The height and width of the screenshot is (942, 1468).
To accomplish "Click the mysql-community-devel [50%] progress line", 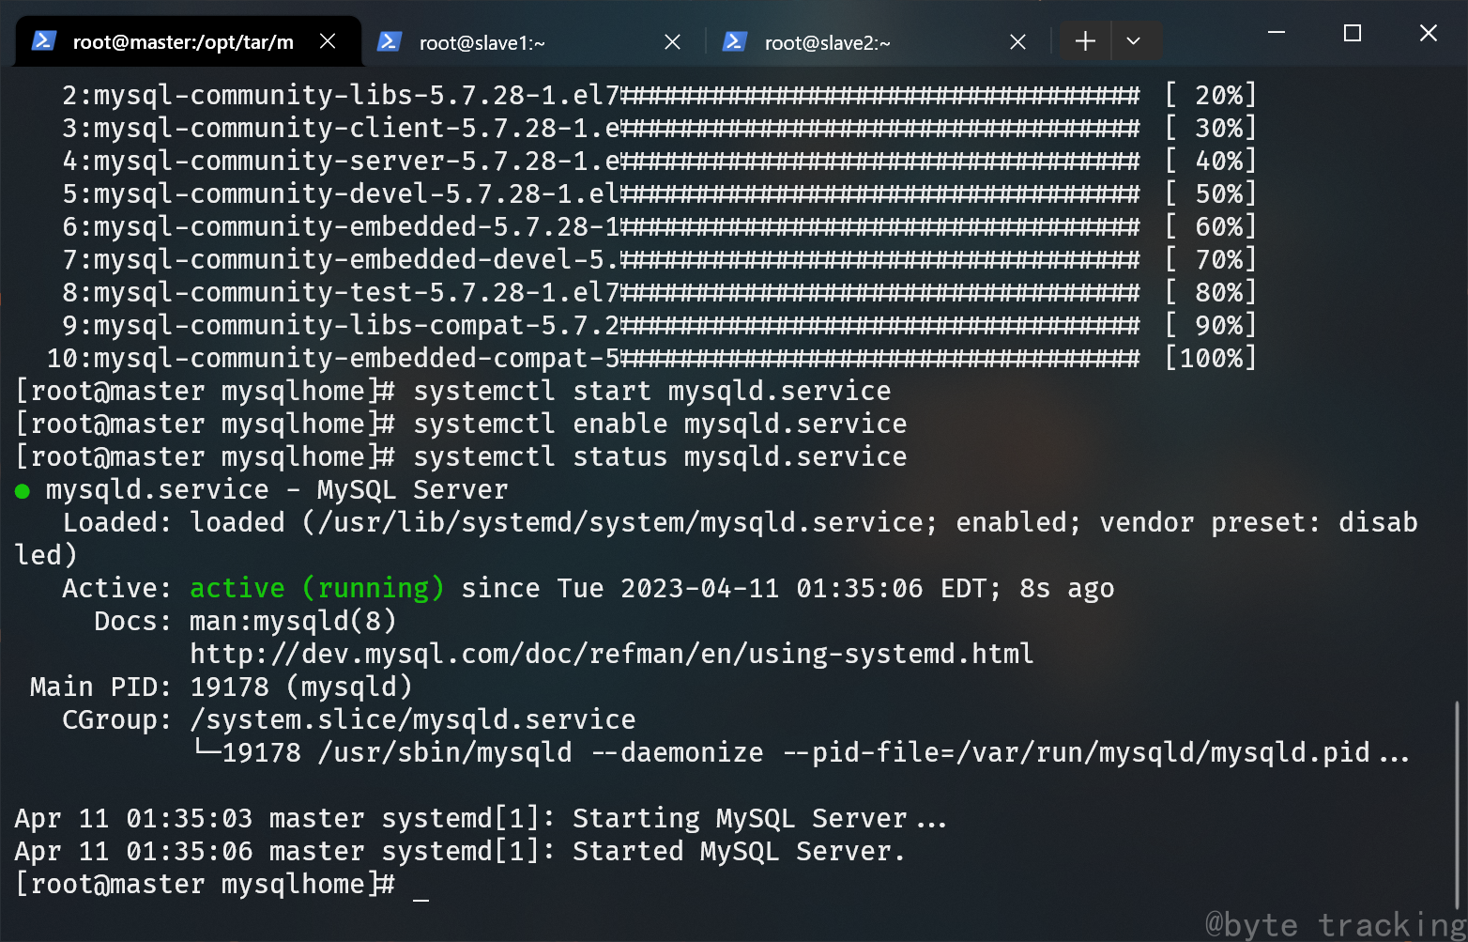I will click(659, 193).
